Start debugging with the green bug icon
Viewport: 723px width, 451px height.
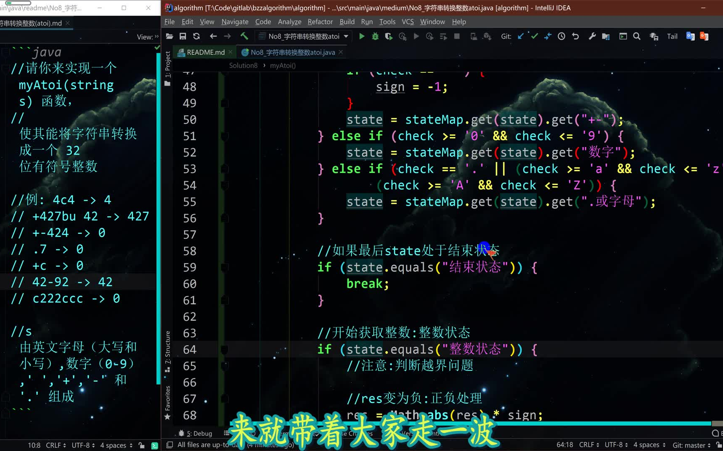(375, 36)
